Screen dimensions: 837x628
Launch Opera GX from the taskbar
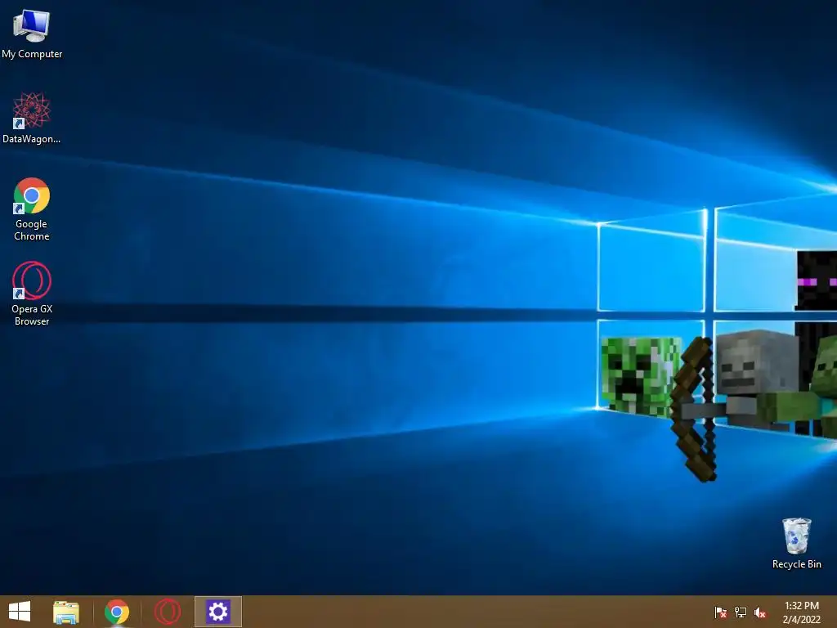tap(168, 612)
